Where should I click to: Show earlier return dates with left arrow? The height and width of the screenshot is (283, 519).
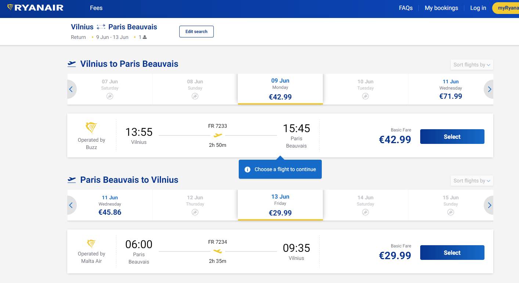[71, 205]
